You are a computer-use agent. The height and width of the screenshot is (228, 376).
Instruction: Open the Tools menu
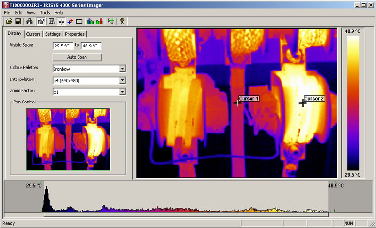(45, 12)
